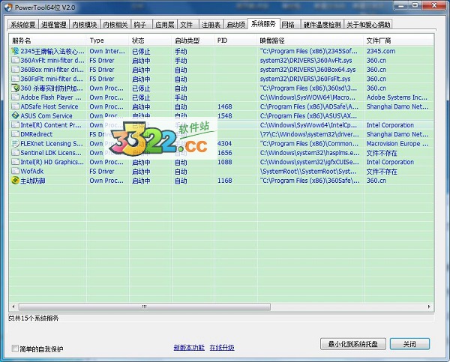
Task: Click PID value 1468
Action: click(225, 106)
